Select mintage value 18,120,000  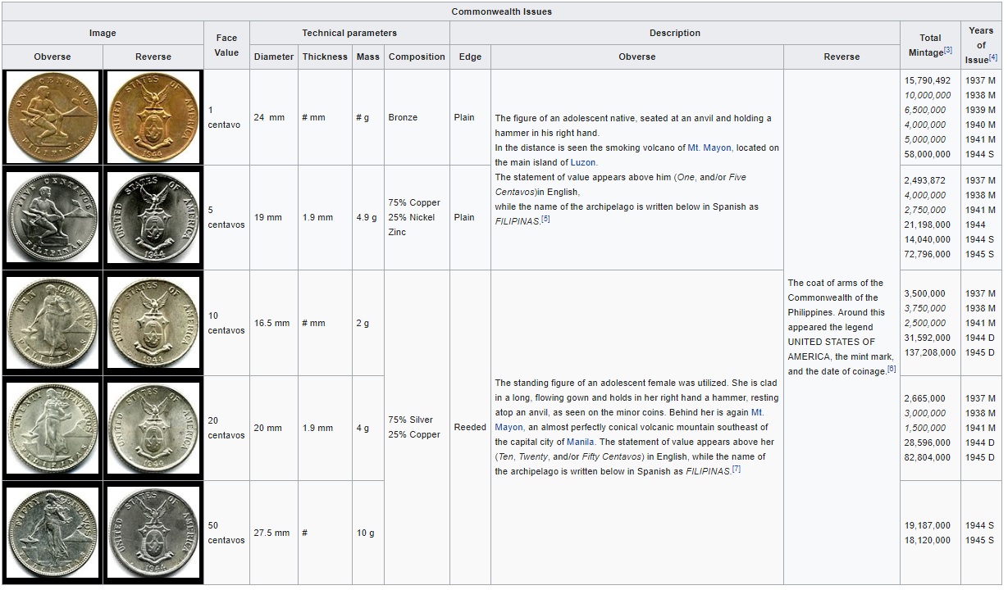(928, 540)
